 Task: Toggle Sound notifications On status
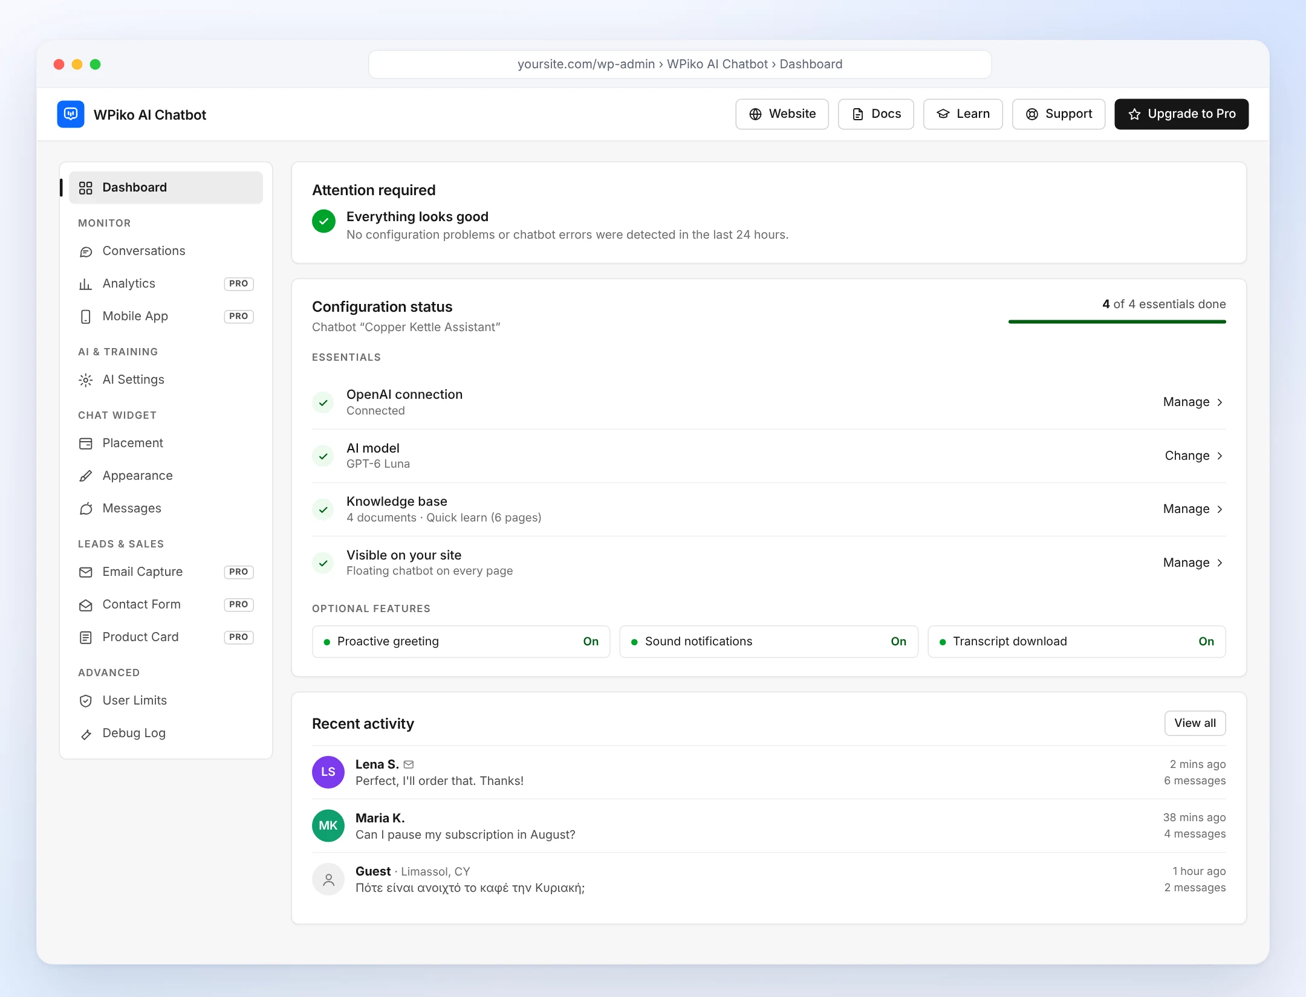[x=898, y=642]
